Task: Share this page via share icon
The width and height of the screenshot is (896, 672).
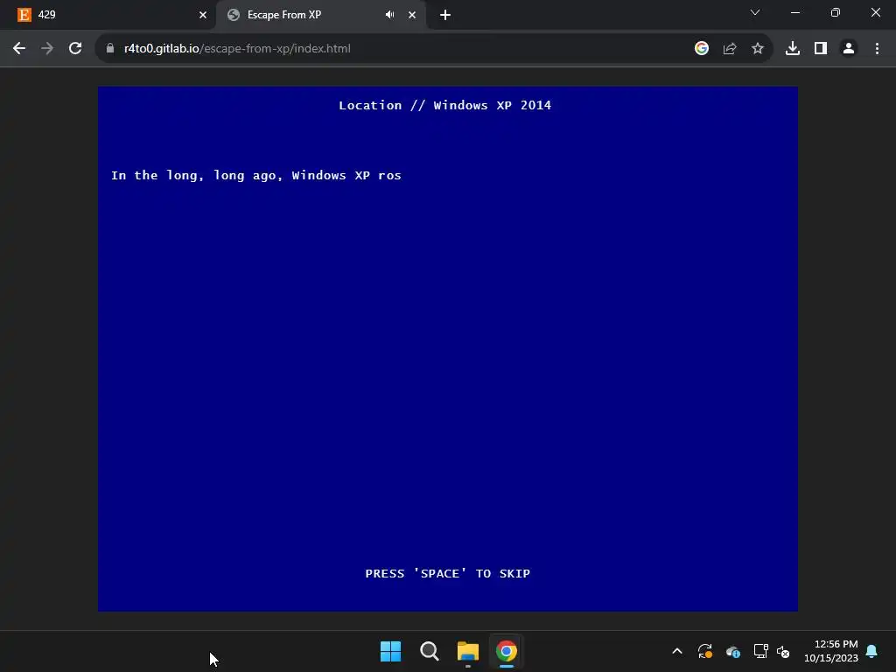Action: pyautogui.click(x=730, y=49)
